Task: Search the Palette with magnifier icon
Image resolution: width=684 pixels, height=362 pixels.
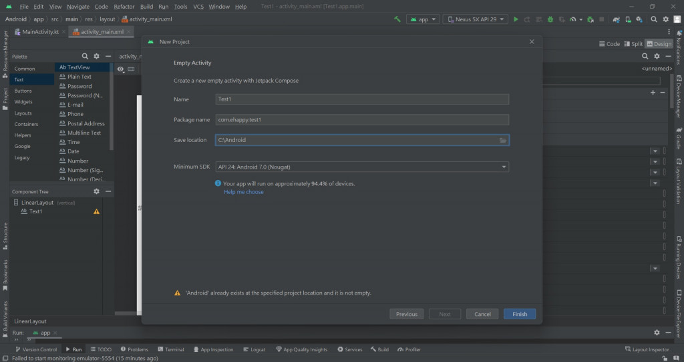Action: [85, 56]
